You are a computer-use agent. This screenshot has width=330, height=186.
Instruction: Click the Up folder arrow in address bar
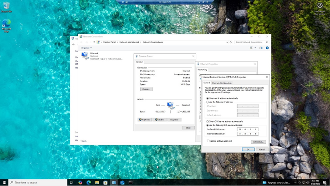pyautogui.click(x=94, y=42)
